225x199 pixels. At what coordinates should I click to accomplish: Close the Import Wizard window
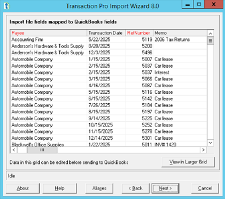[214, 4]
